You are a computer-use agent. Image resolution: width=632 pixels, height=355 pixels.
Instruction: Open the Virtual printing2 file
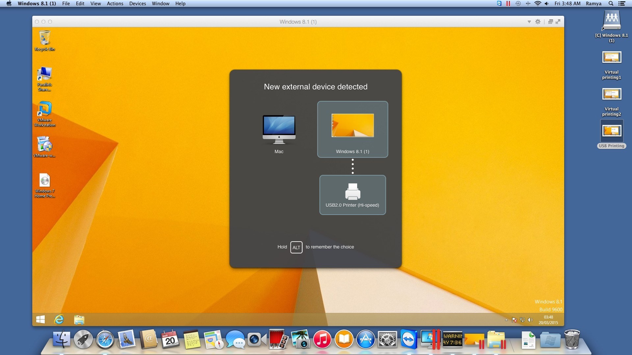click(x=612, y=102)
